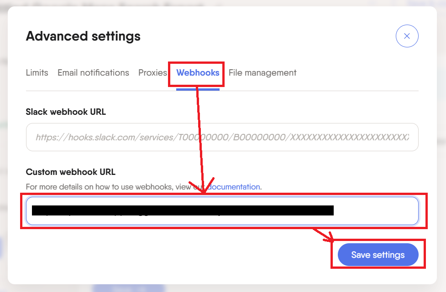Focus the Slack webhook URL field

tap(222, 137)
